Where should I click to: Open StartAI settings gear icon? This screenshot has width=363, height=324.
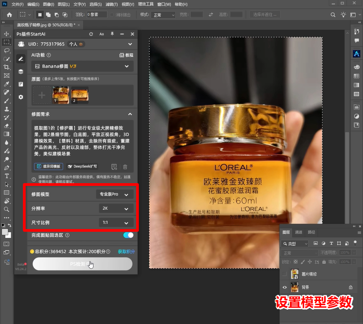[x=21, y=97]
